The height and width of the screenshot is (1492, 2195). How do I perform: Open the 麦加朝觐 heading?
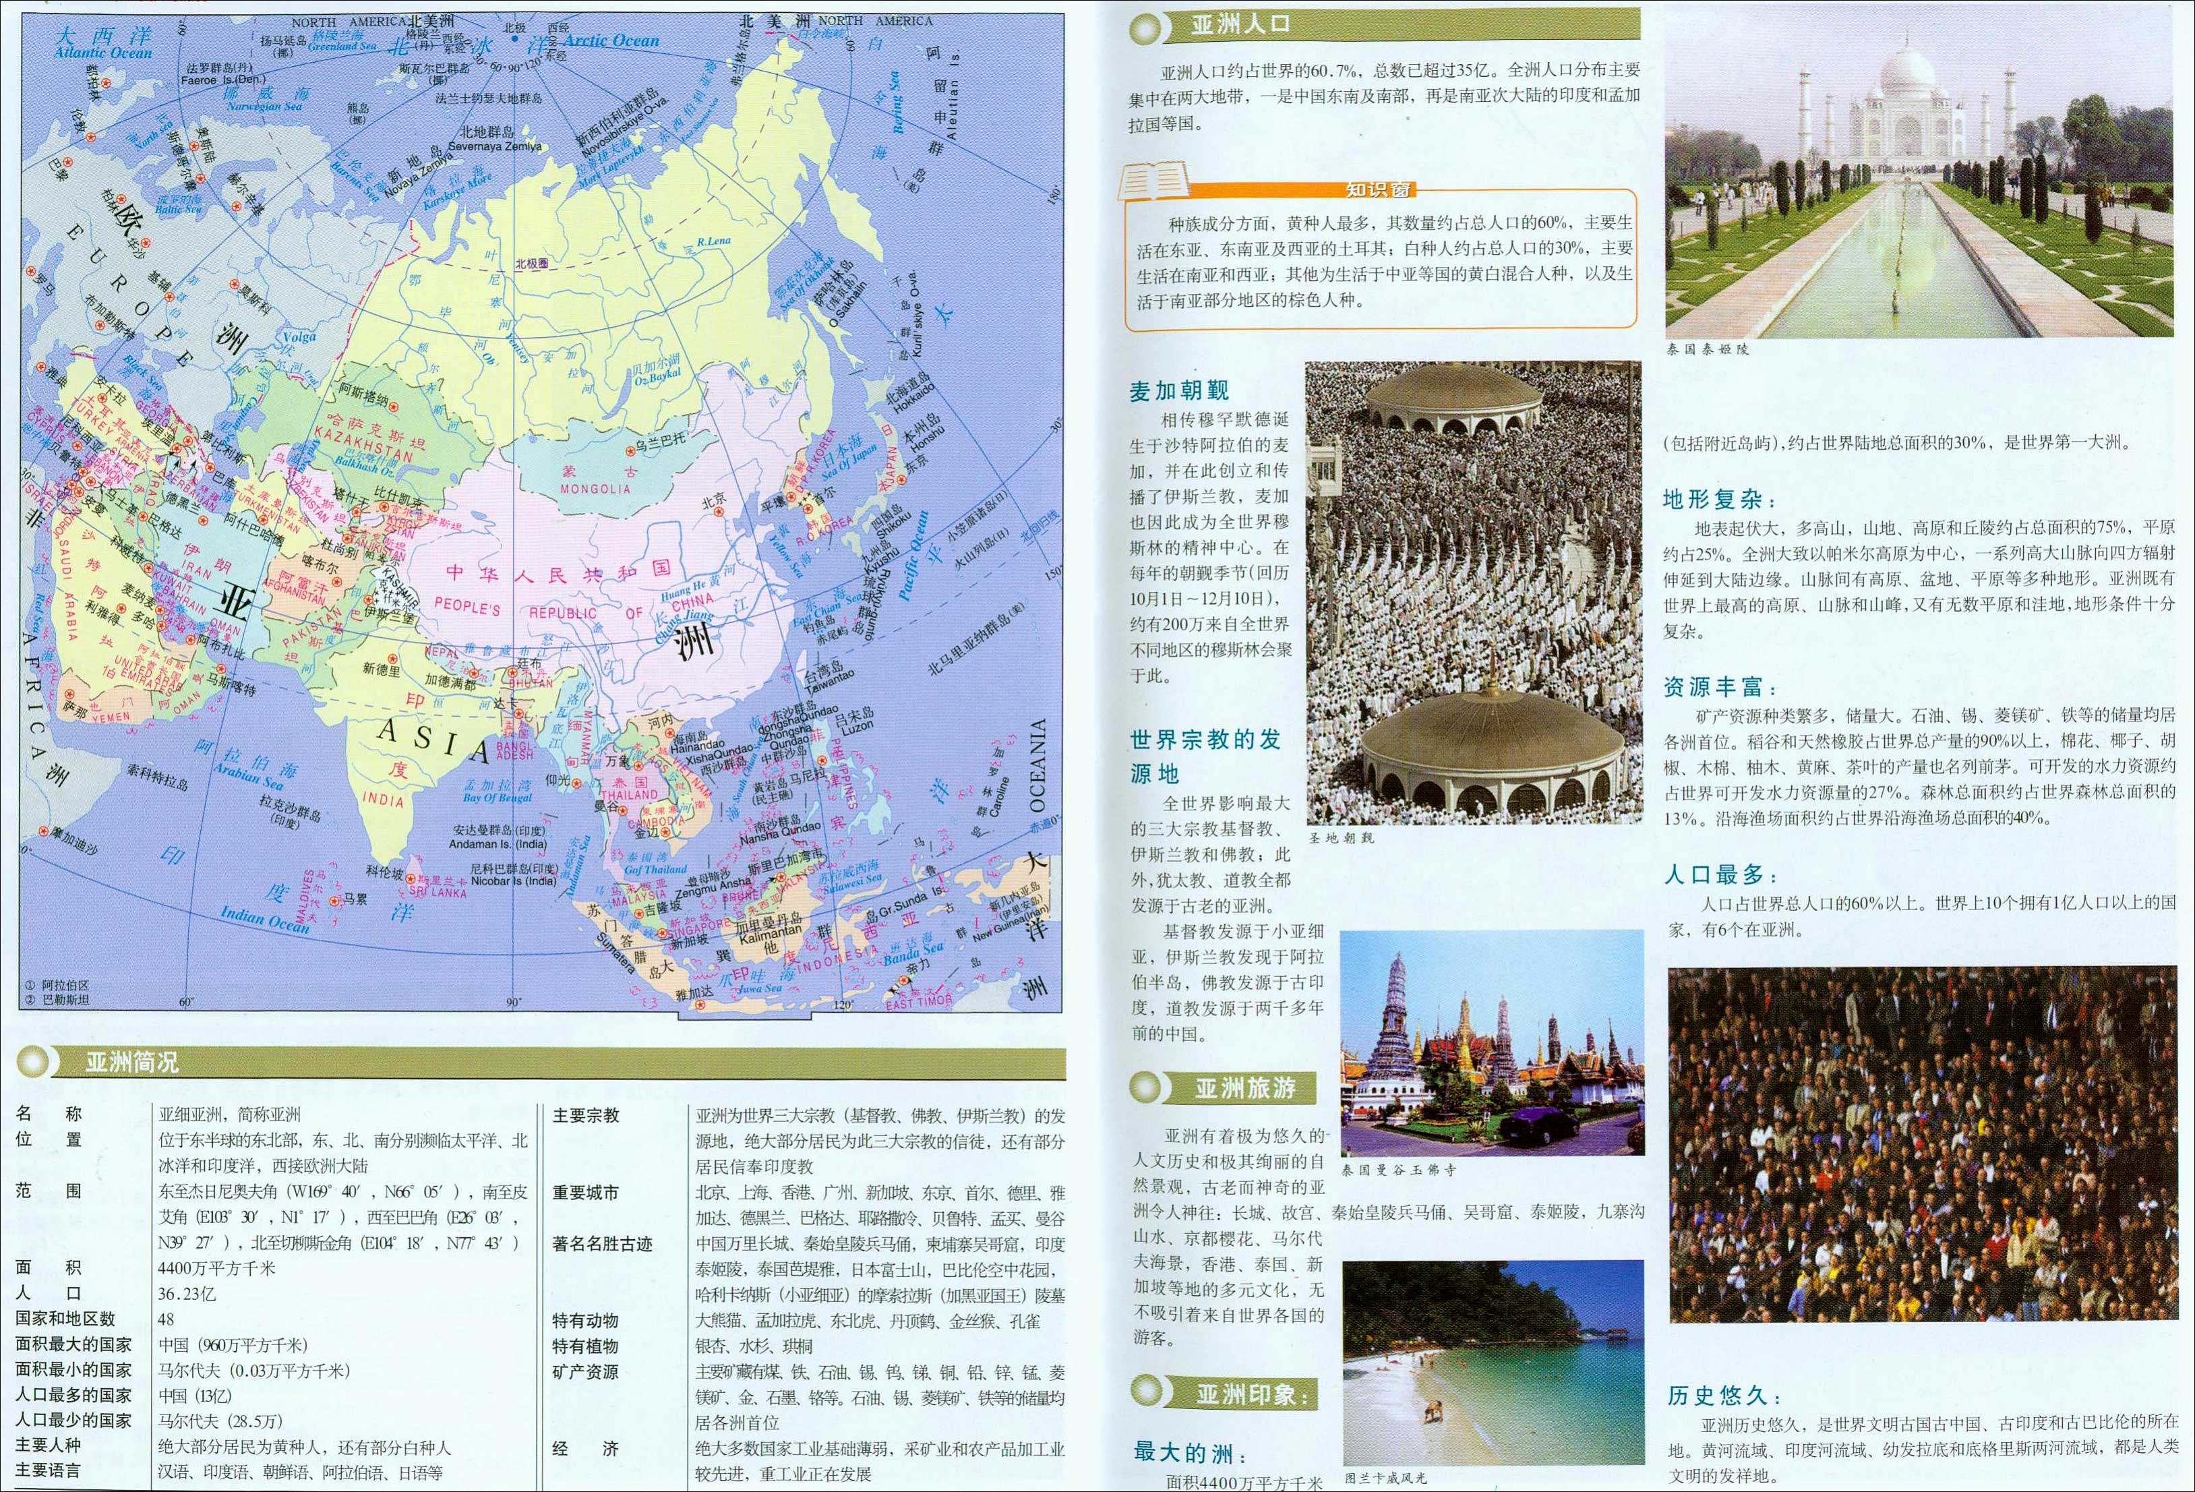[x=1178, y=391]
